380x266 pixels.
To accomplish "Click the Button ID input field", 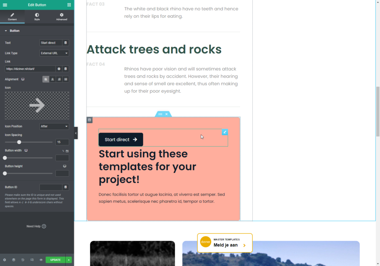I will tap(50, 187).
